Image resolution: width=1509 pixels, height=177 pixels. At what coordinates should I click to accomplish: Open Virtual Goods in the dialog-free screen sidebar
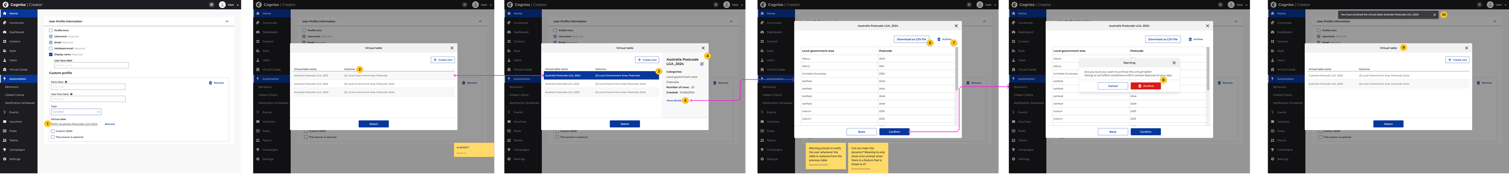coord(18,69)
